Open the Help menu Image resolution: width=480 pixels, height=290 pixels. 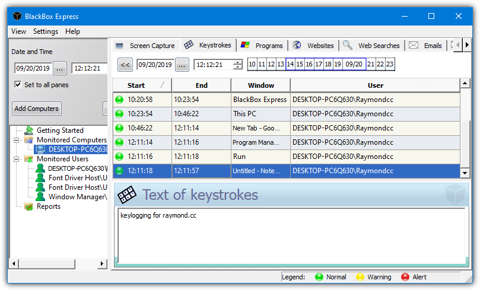point(72,31)
